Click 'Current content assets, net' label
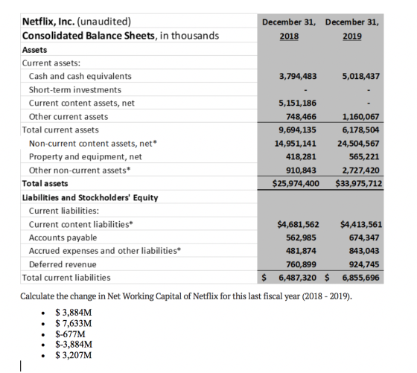417x373 pixels. pyautogui.click(x=82, y=103)
